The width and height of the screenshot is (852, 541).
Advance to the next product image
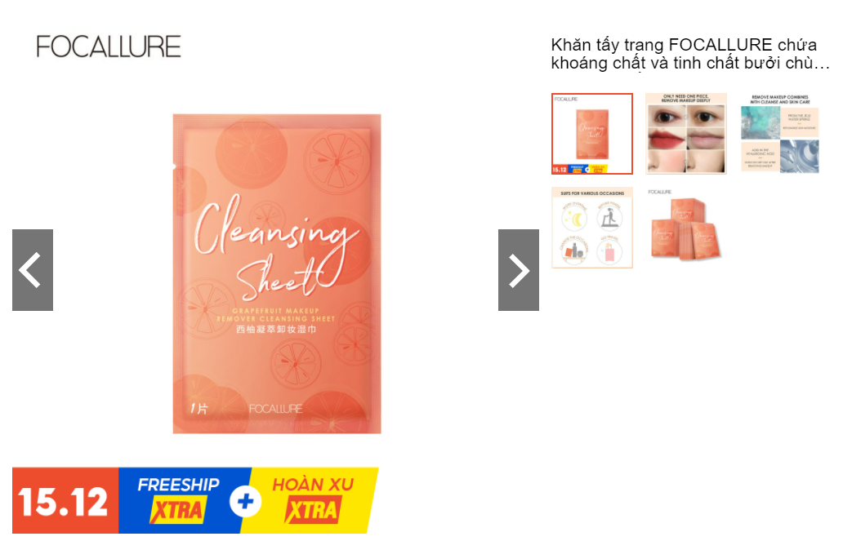519,270
